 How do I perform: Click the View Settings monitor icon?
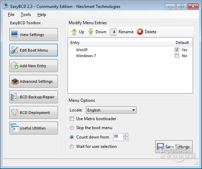(14, 34)
